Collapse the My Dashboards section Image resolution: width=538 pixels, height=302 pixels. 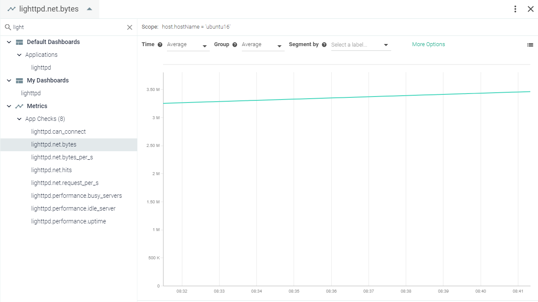pos(9,81)
